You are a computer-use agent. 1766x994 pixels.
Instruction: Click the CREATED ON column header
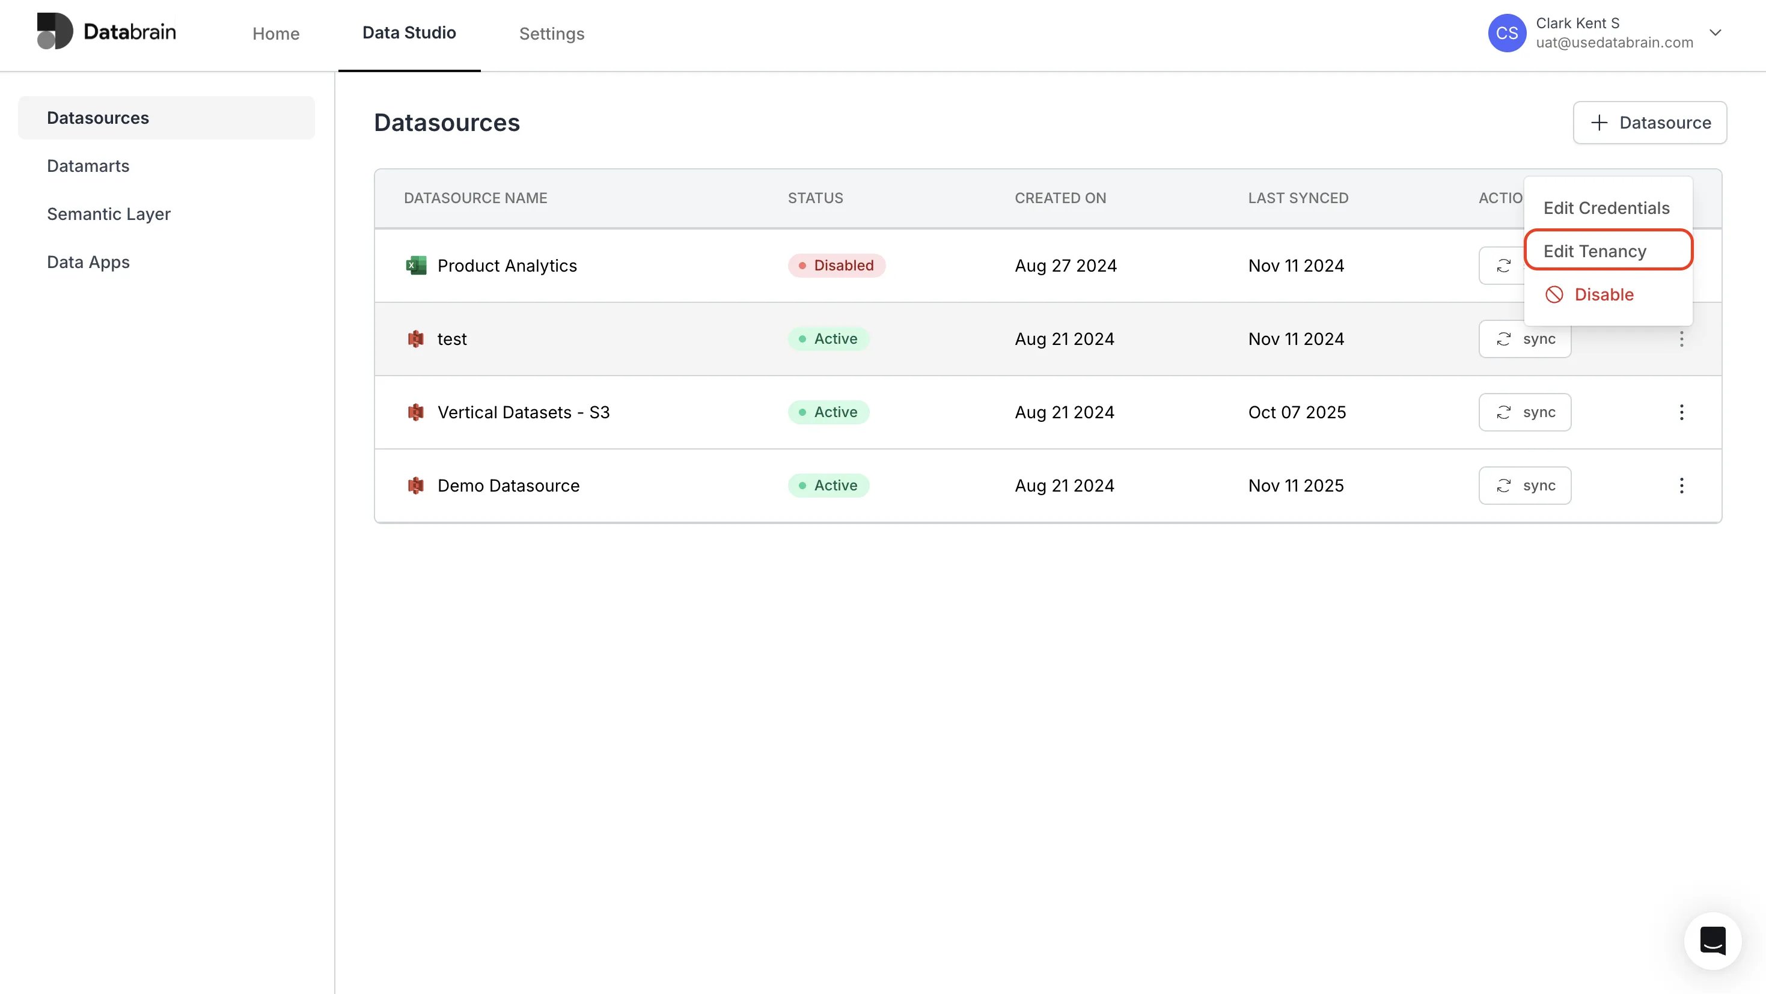[x=1060, y=198]
